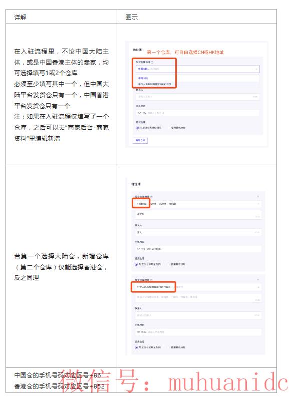Click the CN +86 phone field of the first warehouse
Image resolution: width=296 pixels, height=401 pixels.
click(x=198, y=249)
